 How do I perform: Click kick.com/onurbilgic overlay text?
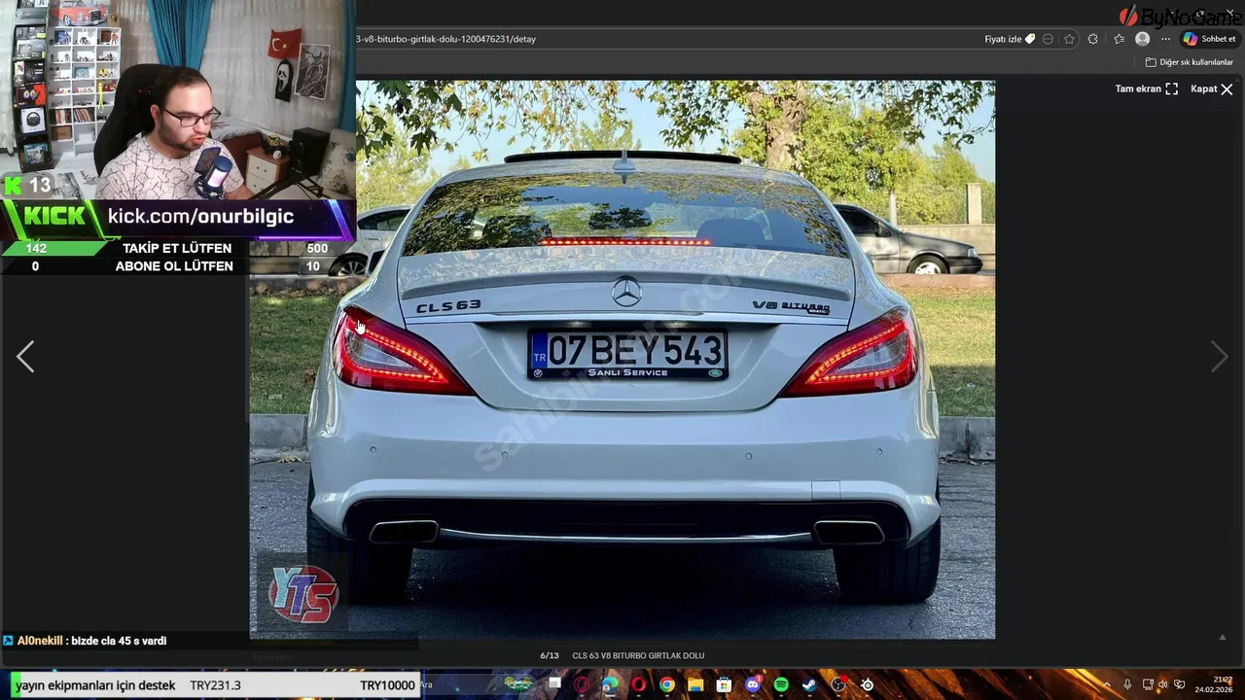(x=200, y=216)
